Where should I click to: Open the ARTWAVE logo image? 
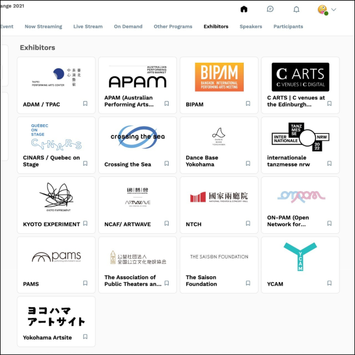(x=138, y=197)
